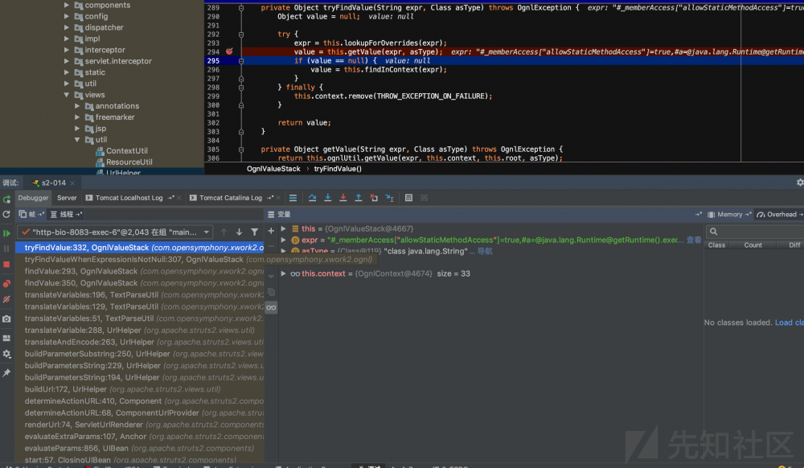Click the Step Out debugger icon
This screenshot has height=468, width=804.
tap(359, 198)
